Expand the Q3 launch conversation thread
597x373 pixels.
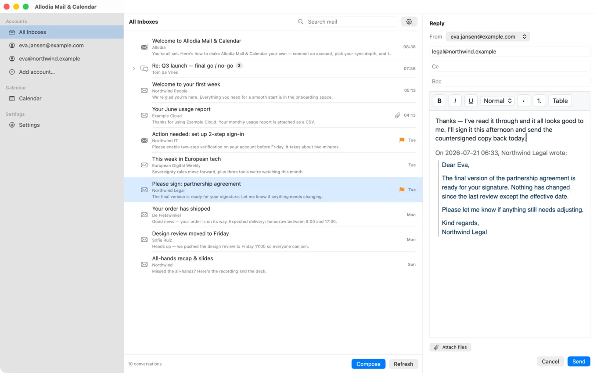pos(134,69)
